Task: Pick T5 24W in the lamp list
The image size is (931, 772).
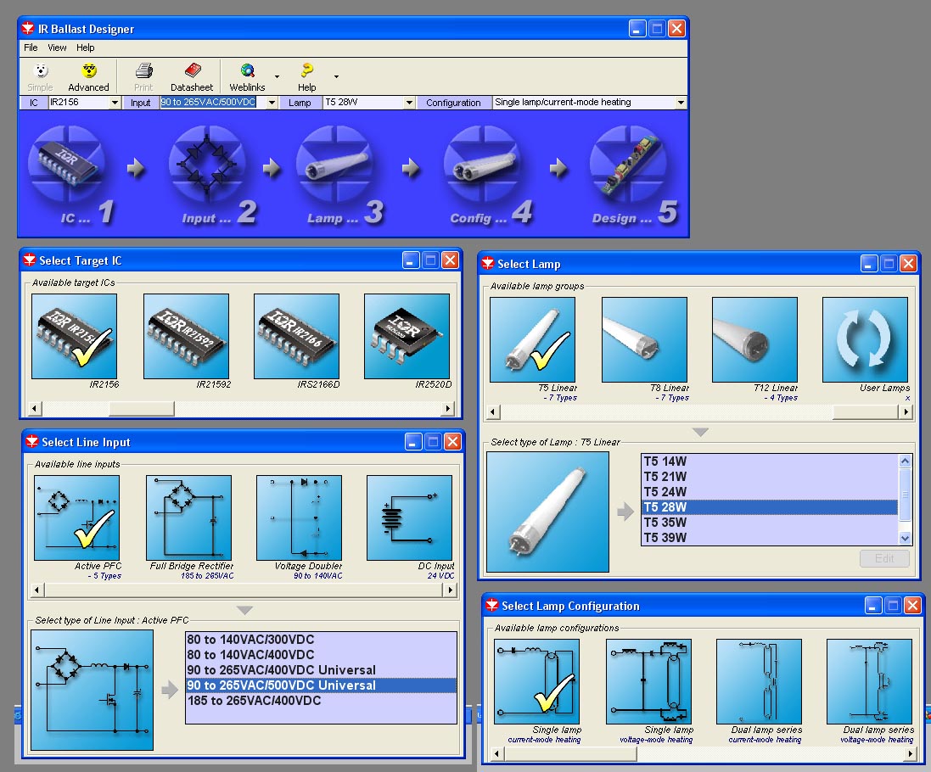Action: coord(770,492)
